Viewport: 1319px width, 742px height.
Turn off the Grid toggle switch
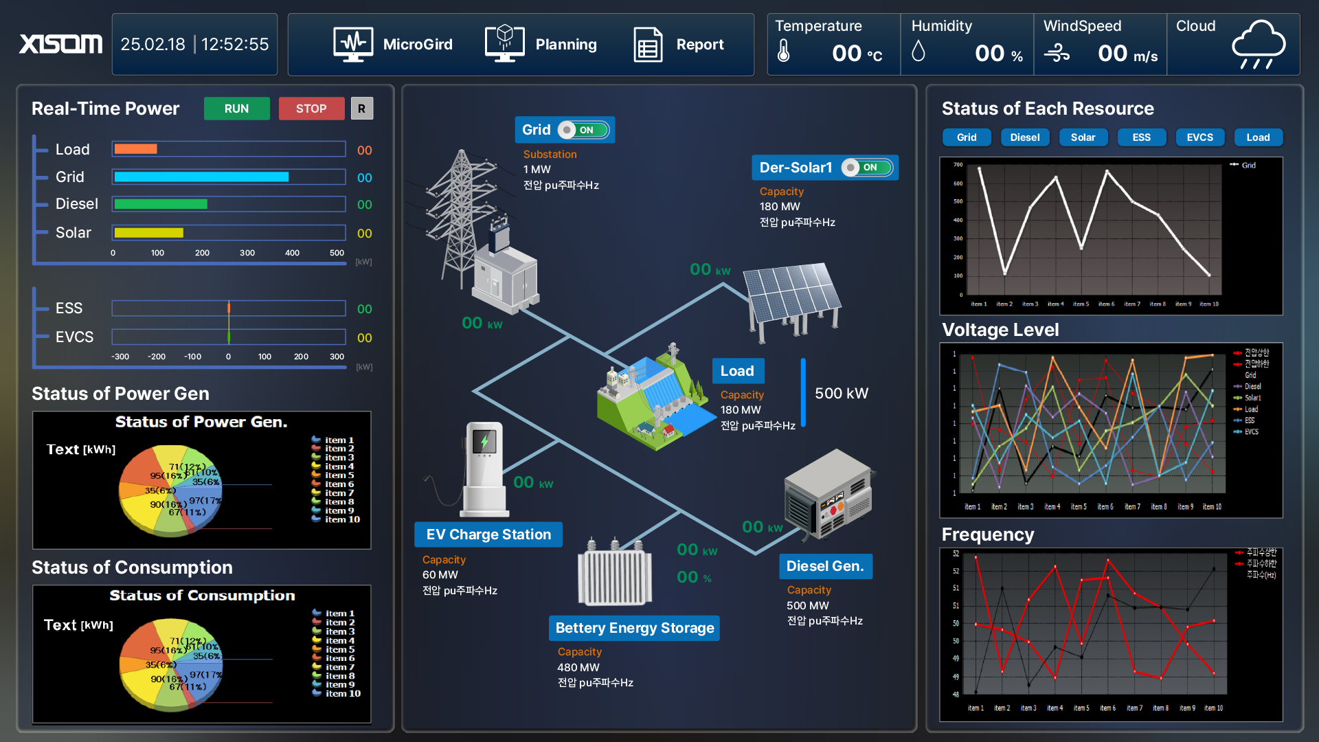pos(584,129)
